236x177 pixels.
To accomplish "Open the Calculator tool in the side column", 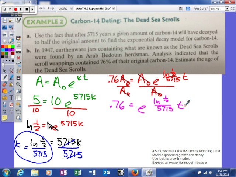I will (18, 45).
